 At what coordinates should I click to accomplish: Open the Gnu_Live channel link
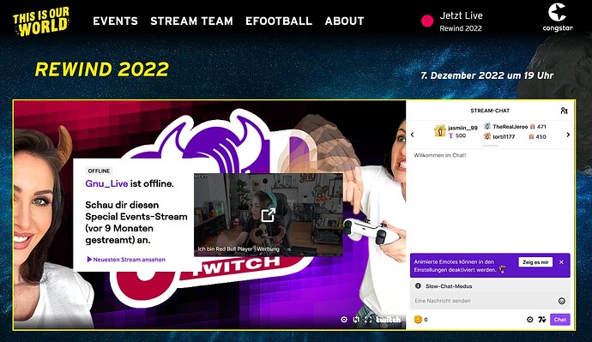tap(106, 183)
